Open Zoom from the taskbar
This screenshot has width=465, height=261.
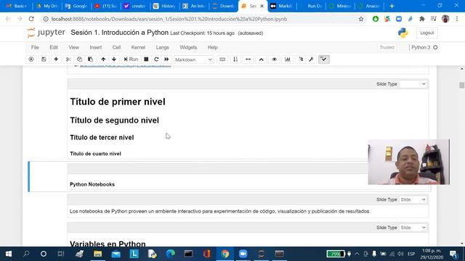coord(243,254)
